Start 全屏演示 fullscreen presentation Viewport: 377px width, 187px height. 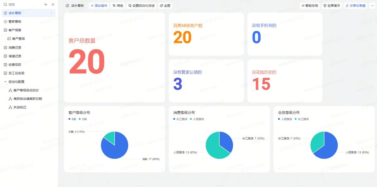(331, 6)
